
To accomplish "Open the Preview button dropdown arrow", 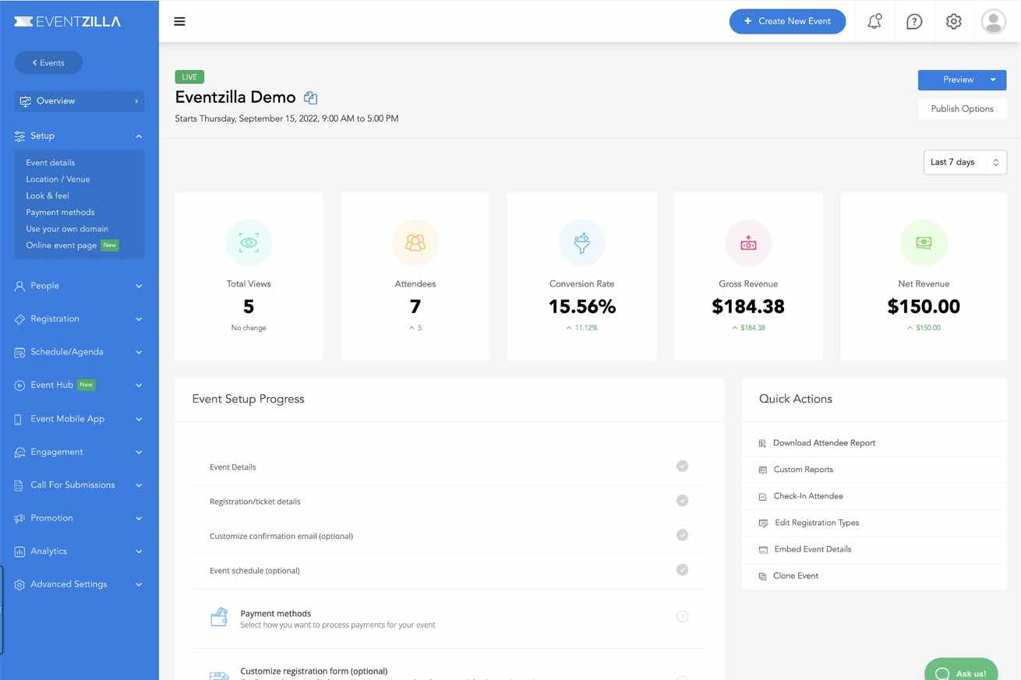I will (x=993, y=79).
